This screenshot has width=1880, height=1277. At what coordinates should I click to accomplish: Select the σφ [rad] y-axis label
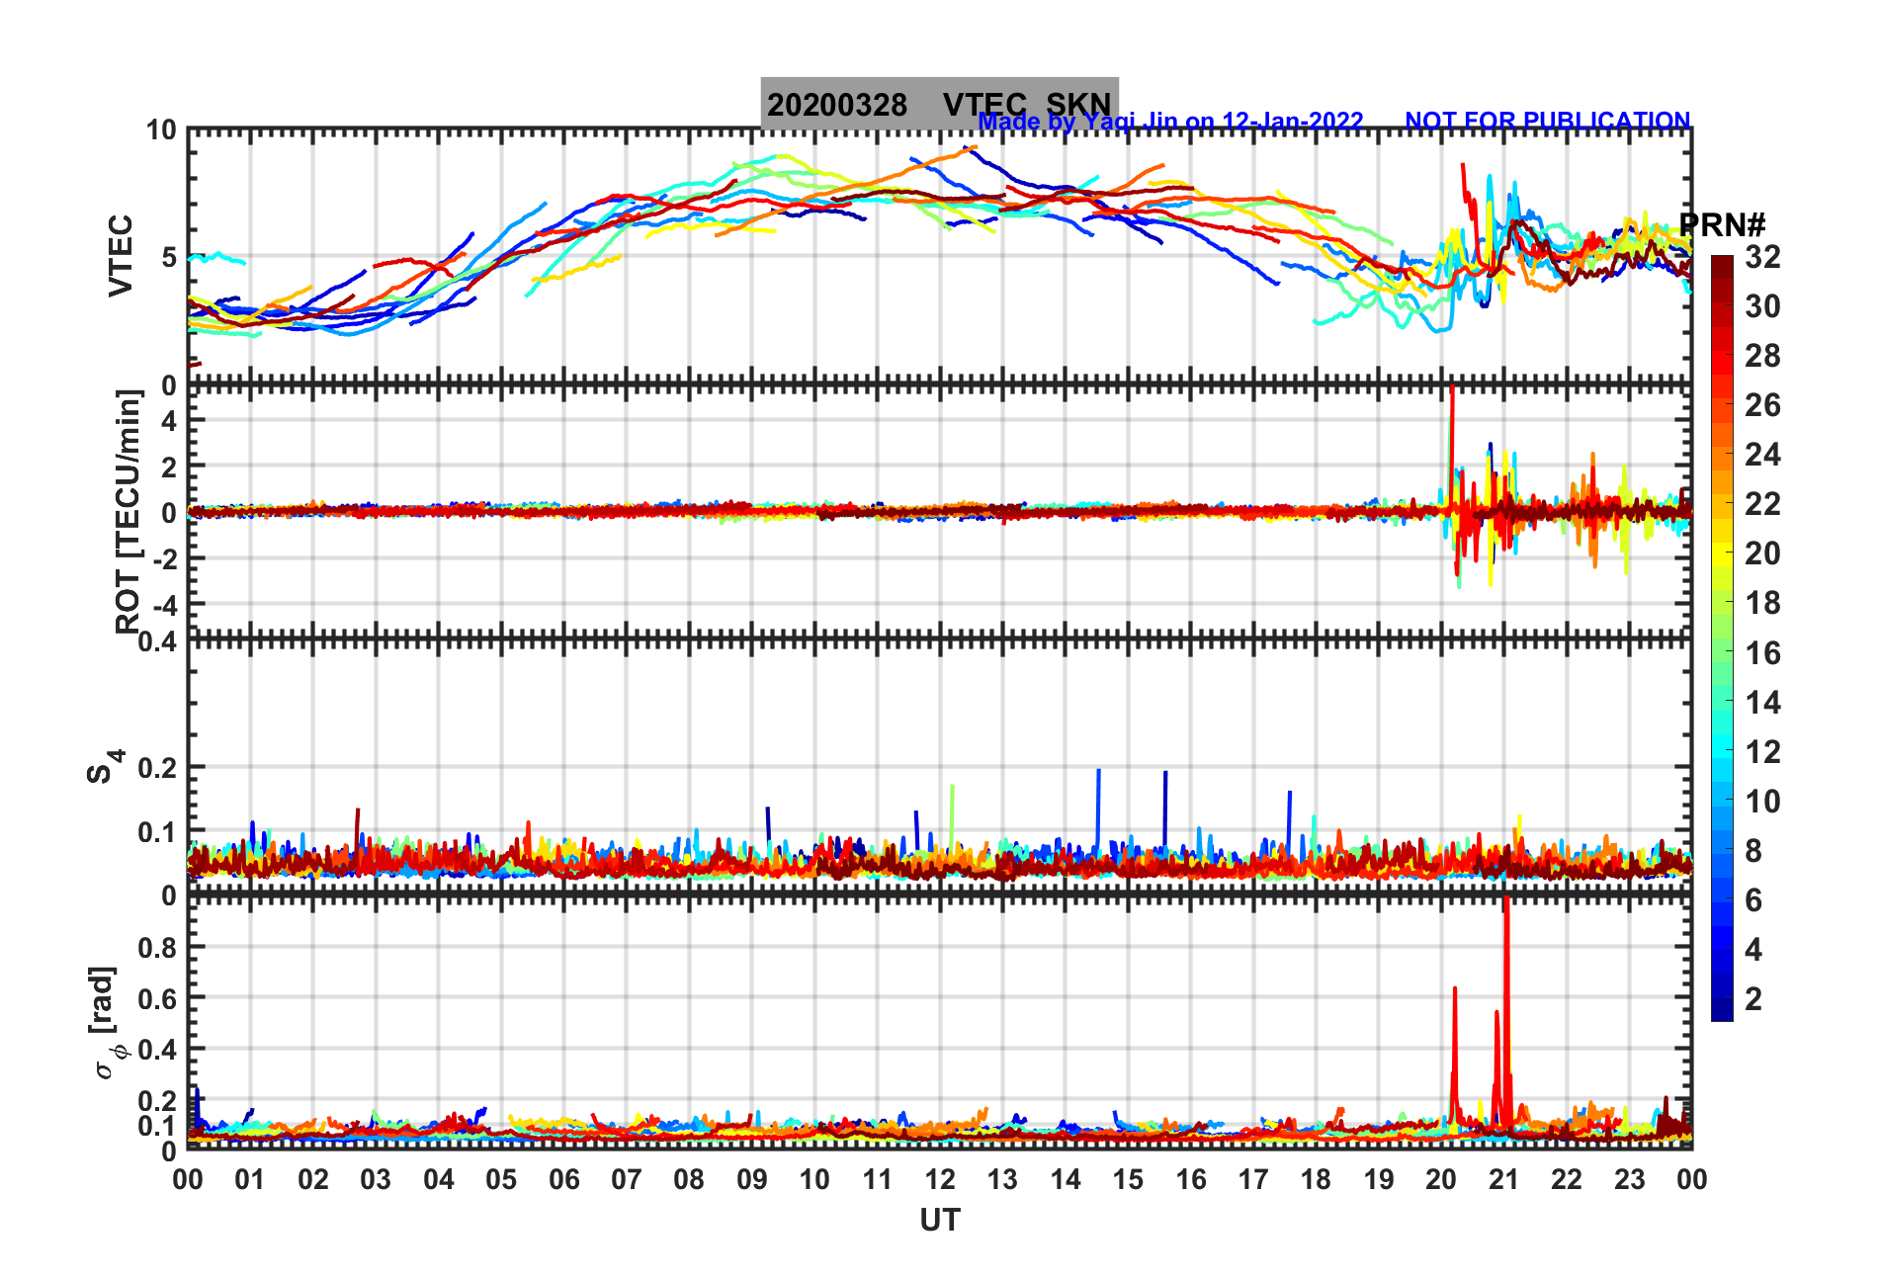[107, 1023]
